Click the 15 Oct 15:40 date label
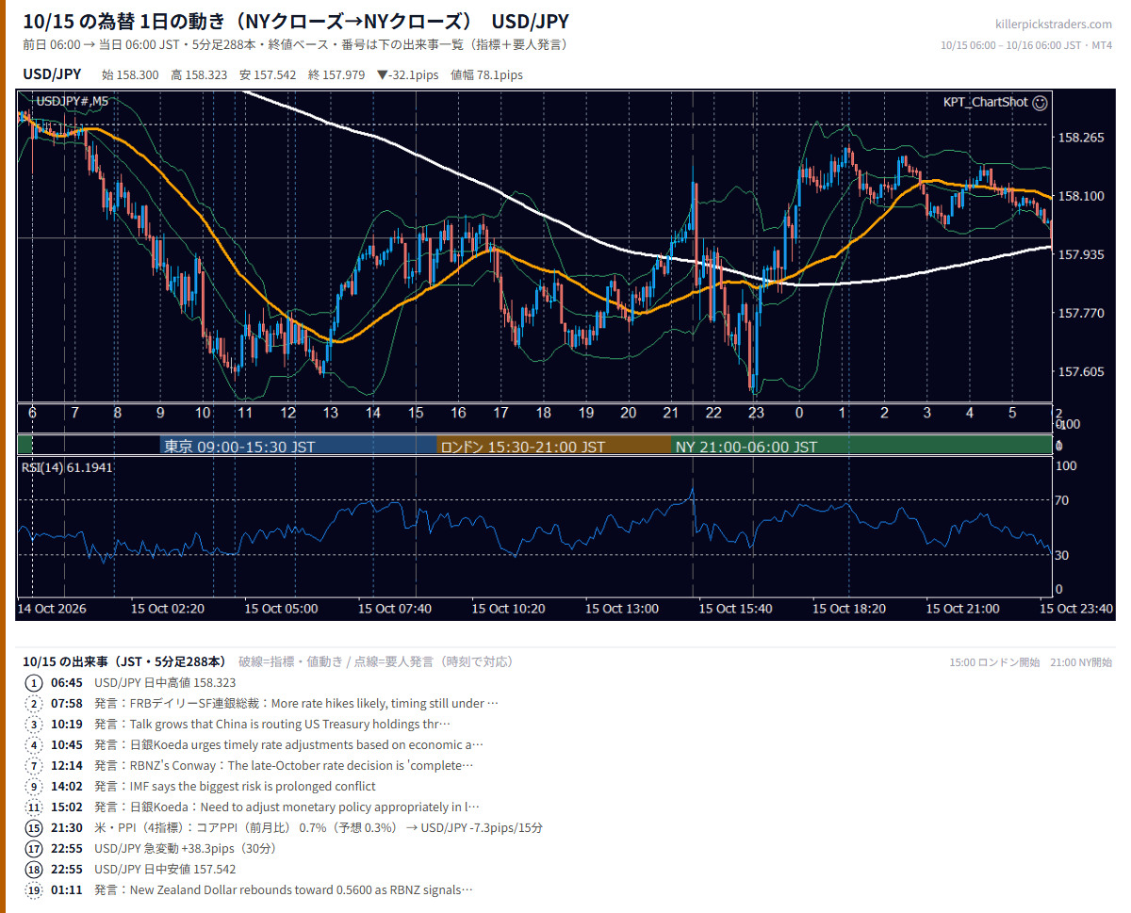 coord(735,609)
